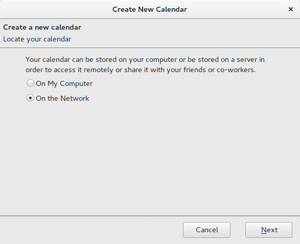Proceed to next wizard step
Screen dimensions: 300x244
tap(269, 230)
